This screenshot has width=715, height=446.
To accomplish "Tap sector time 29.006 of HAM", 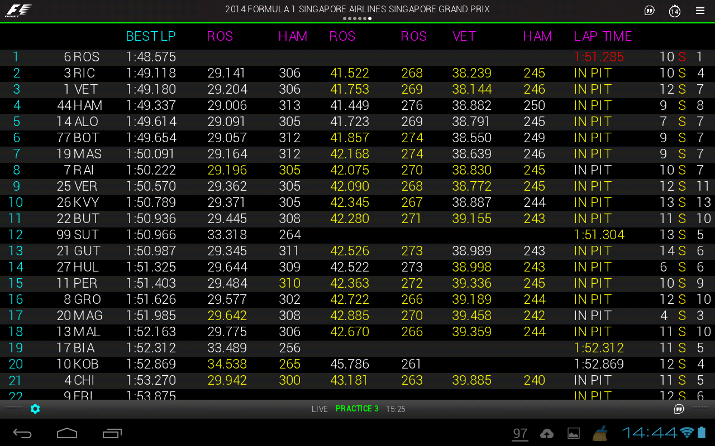I will click(227, 105).
